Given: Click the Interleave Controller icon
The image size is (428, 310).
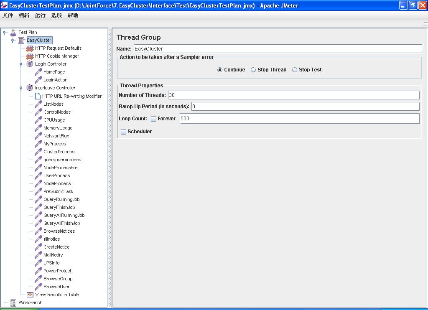Looking at the screenshot, I should point(30,88).
